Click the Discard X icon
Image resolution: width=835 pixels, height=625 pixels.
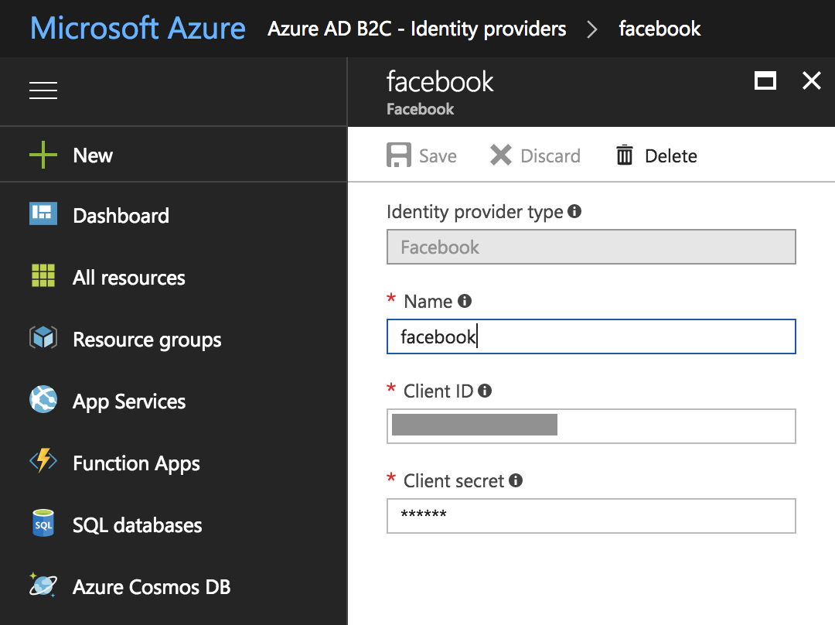pos(500,155)
